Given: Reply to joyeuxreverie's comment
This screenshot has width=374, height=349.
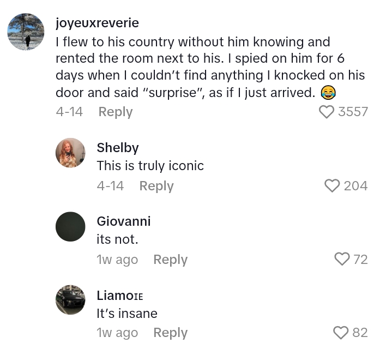Looking at the screenshot, I should [x=116, y=112].
